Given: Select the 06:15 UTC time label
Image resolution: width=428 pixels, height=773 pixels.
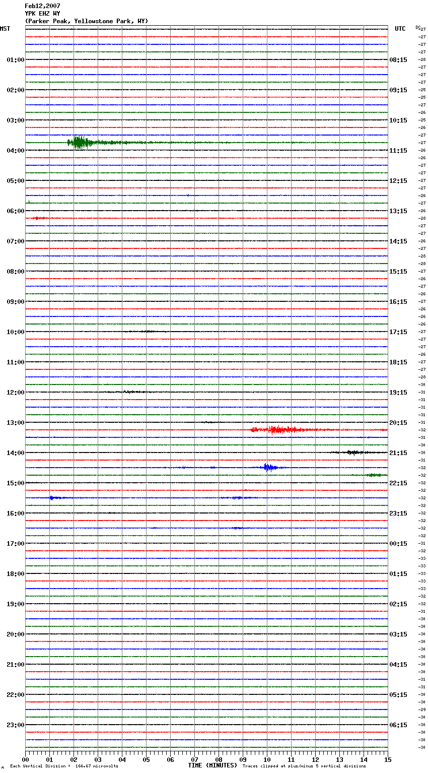Looking at the screenshot, I should coord(398,725).
